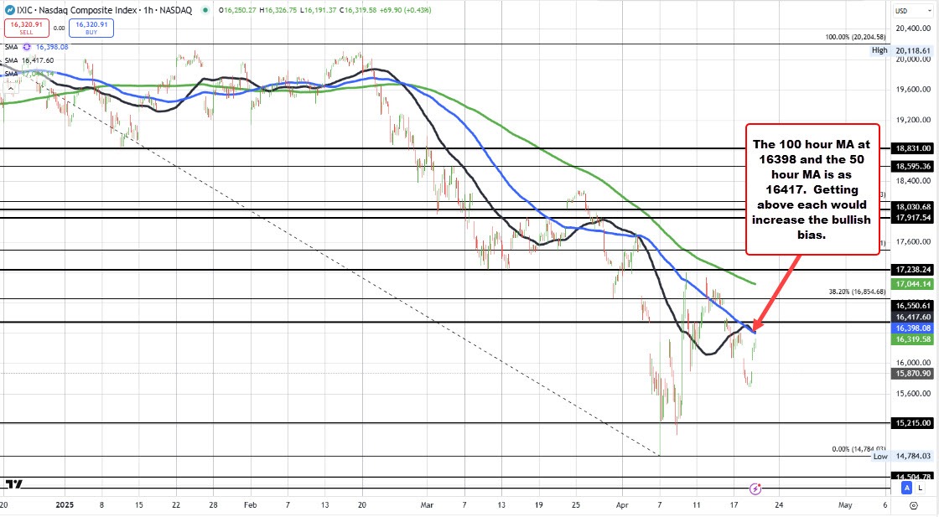Screen dimensions: 939x517
Task: Click the green market status dot
Action: (205, 10)
